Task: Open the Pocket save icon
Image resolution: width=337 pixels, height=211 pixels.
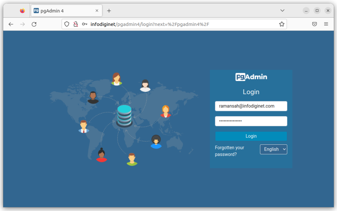Action: tap(314, 24)
